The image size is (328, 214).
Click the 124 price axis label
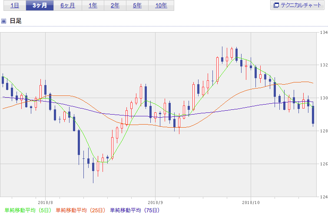tap(324, 197)
